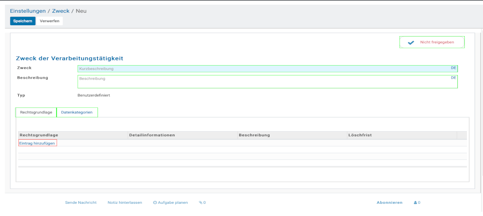Open the Zweck breadcrumb link

tap(60, 11)
